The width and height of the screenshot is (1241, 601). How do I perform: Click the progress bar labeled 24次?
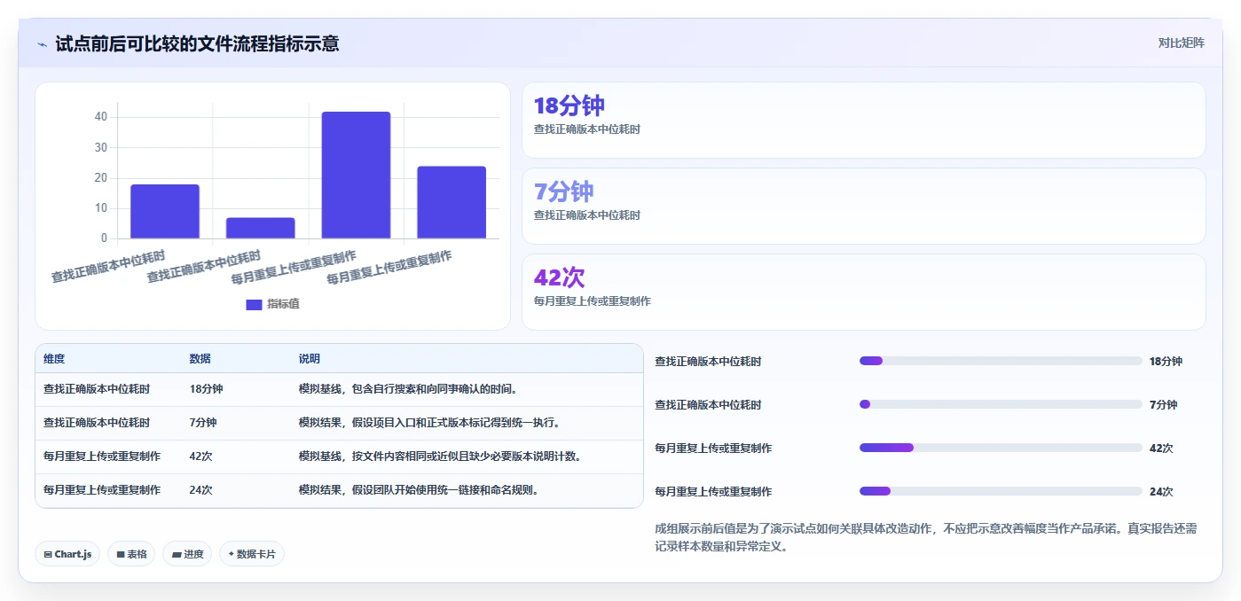[1001, 491]
